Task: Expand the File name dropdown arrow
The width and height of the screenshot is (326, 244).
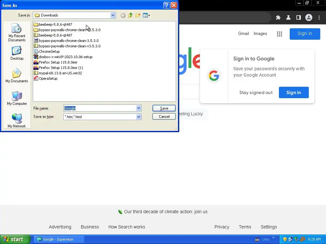Action: pyautogui.click(x=139, y=108)
